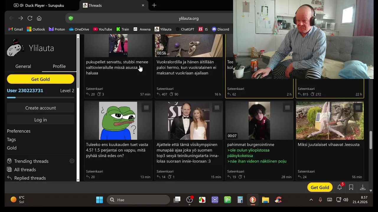
Task: Click the taskbar volume speaker icon
Action: point(346,200)
